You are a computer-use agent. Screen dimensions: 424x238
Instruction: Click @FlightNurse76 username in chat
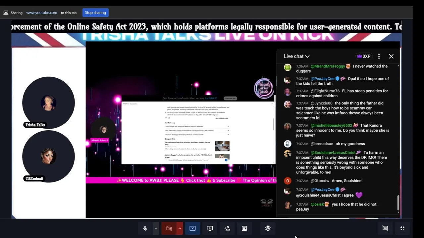tap(325, 91)
